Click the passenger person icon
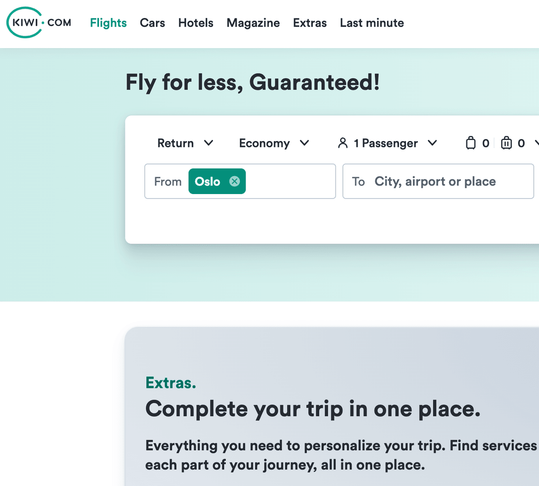Screen dimensions: 539x486 pyautogui.click(x=343, y=143)
